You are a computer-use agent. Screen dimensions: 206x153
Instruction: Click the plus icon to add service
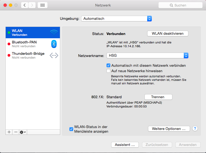[9, 132]
